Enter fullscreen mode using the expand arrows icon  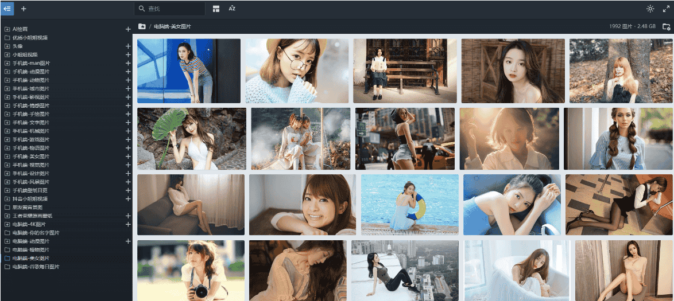[x=666, y=9]
